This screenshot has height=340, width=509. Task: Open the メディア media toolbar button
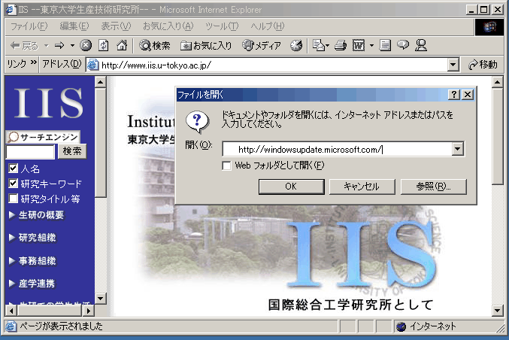point(262,45)
